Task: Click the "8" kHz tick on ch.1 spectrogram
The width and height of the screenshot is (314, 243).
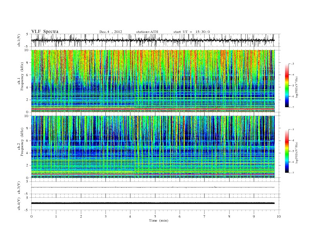Action: pos(27,63)
